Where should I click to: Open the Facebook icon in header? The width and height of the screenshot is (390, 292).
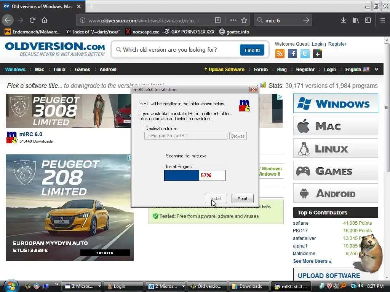click(292, 54)
